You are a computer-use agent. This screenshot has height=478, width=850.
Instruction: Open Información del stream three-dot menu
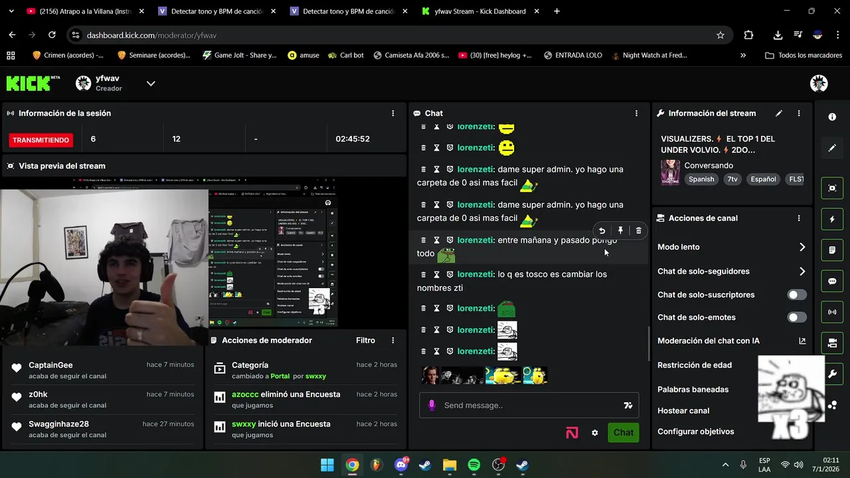click(x=799, y=114)
